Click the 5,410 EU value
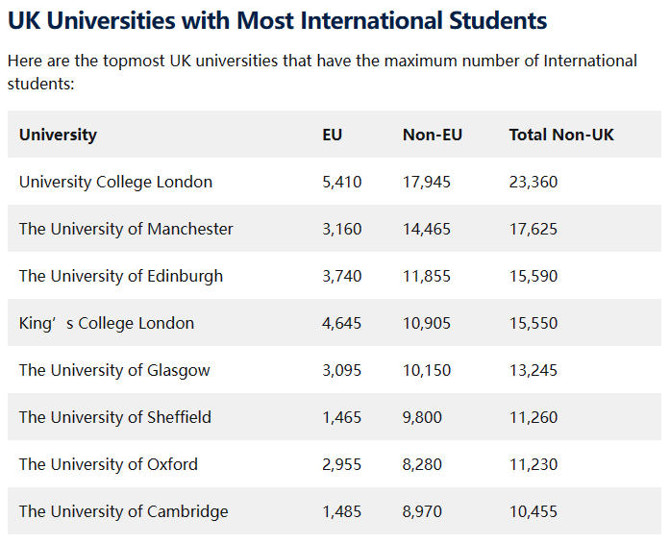This screenshot has height=544, width=670. (341, 182)
